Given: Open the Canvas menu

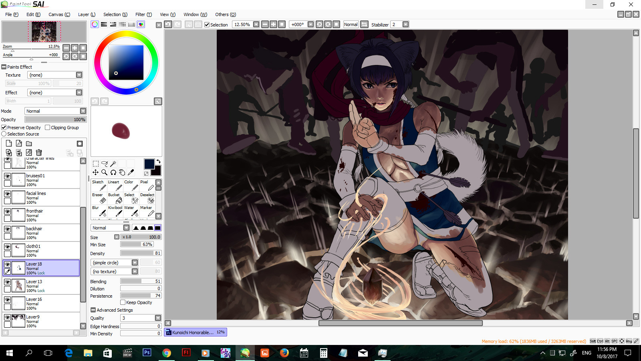Looking at the screenshot, I should click(x=59, y=14).
